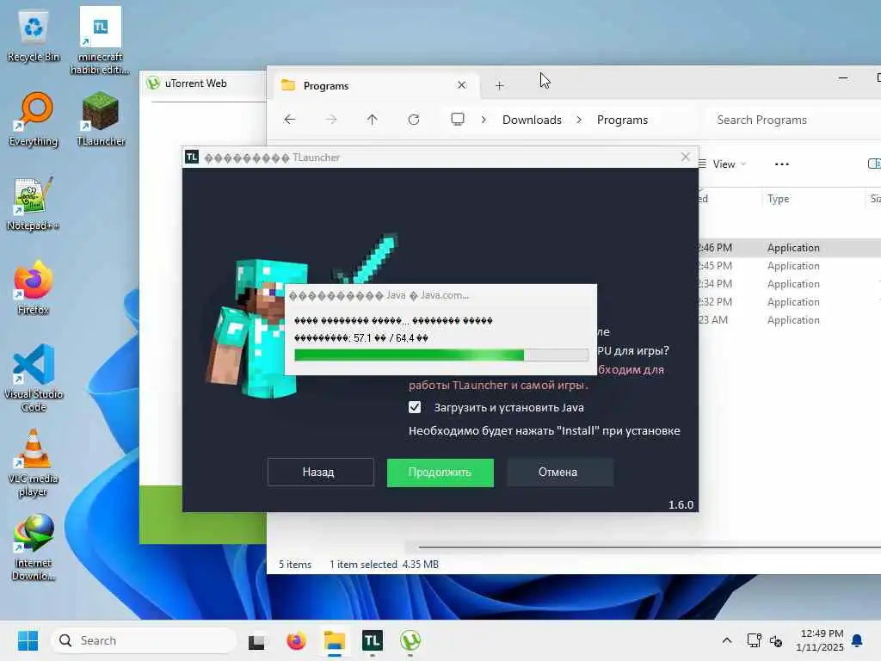The height and width of the screenshot is (661, 881).
Task: Click the taskbar Search box
Action: [144, 640]
